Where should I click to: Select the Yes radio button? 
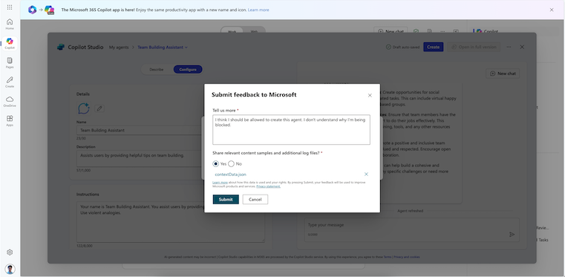pos(215,164)
